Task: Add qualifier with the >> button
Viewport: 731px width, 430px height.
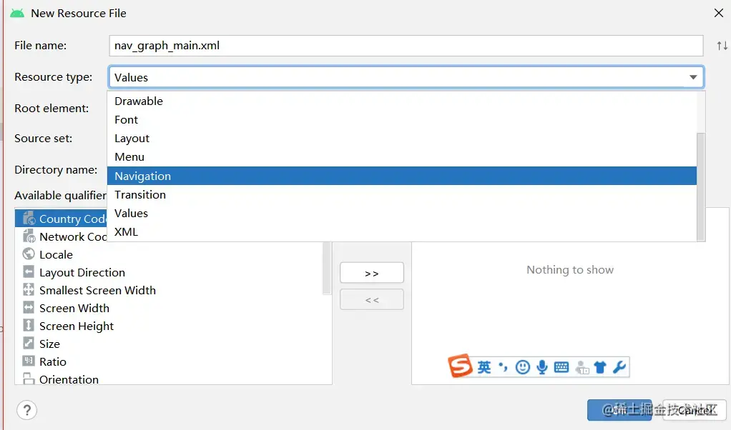Action: [371, 273]
